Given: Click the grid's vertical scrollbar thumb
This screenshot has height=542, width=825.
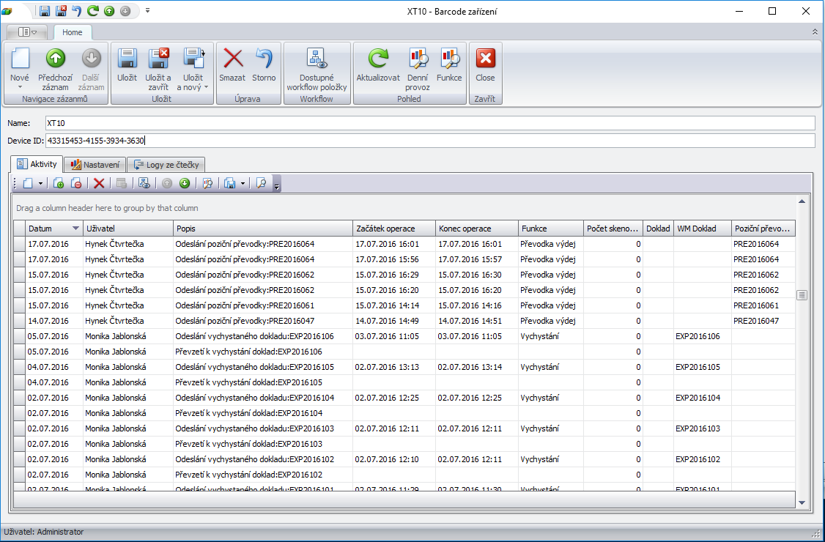Looking at the screenshot, I should (802, 294).
